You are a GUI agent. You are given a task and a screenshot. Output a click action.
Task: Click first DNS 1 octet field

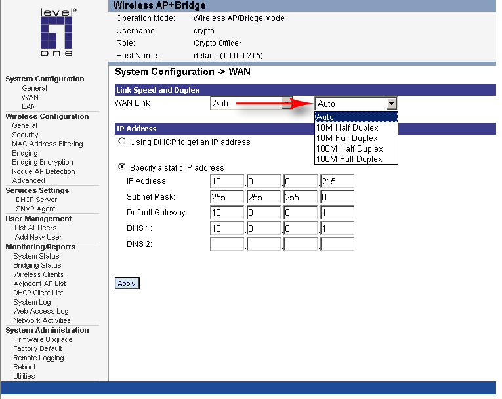click(227, 228)
